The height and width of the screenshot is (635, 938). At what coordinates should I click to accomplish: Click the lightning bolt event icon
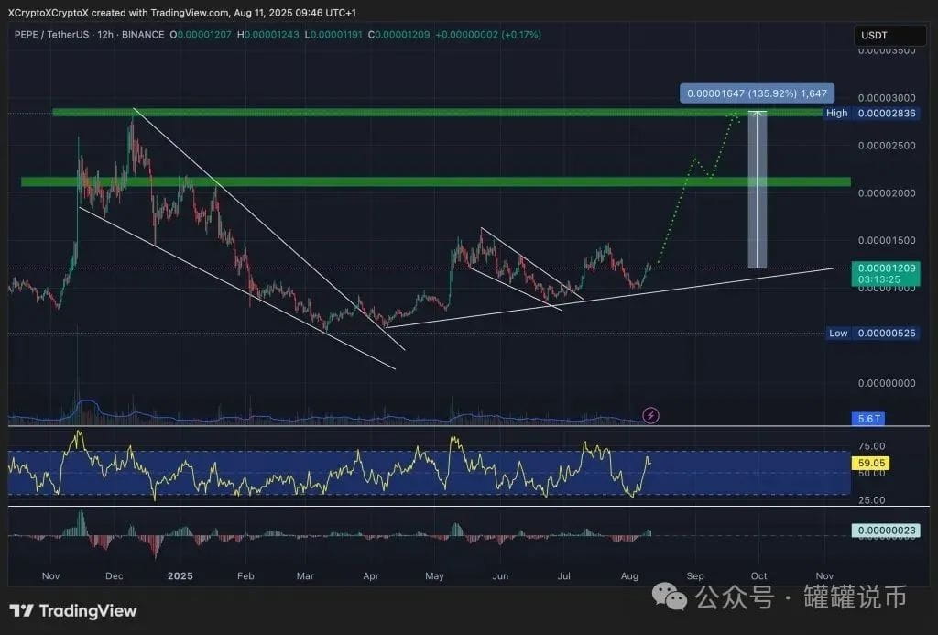coord(650,415)
